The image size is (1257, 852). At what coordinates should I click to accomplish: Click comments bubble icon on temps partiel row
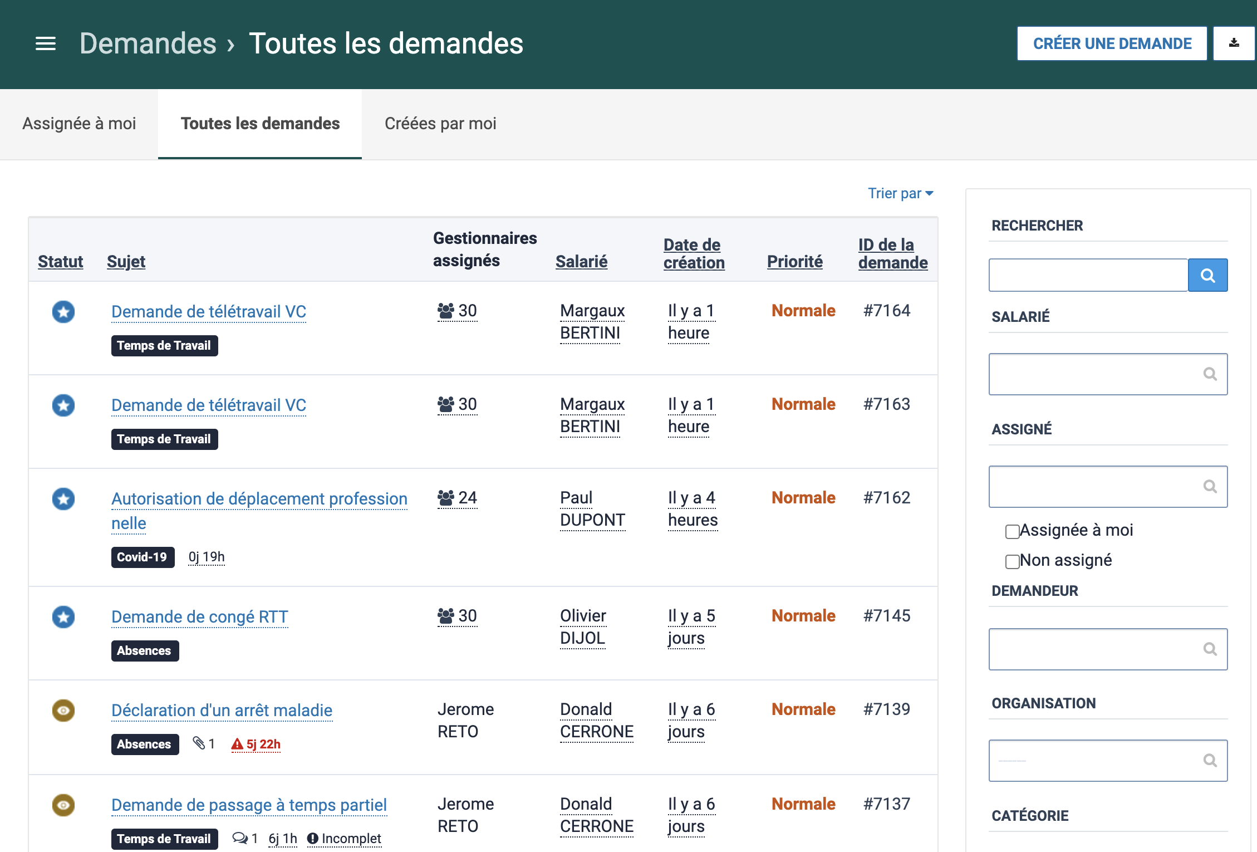[240, 838]
